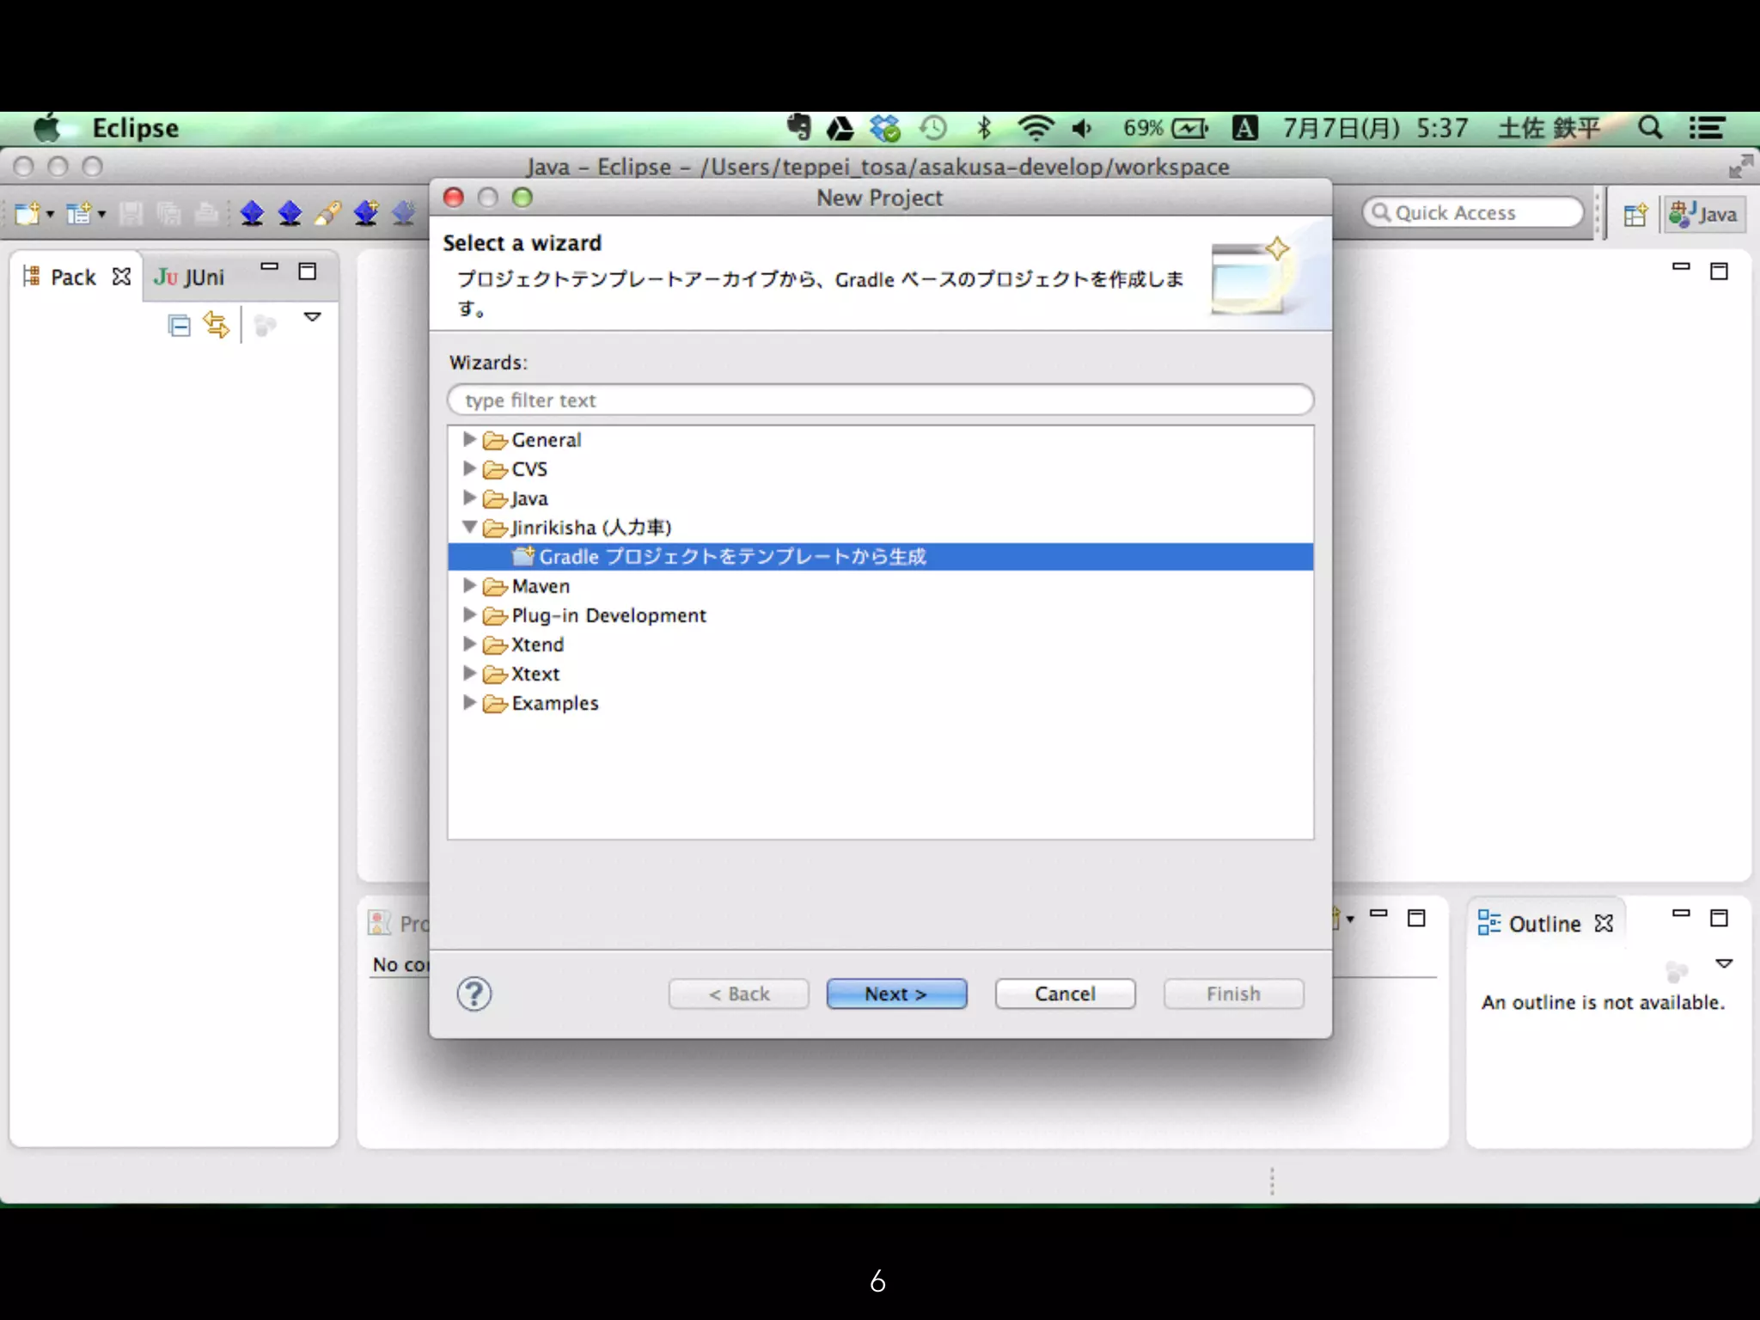Viewport: 1760px width, 1320px height.
Task: Click the Spotlight search icon in menu bar
Action: point(1649,128)
